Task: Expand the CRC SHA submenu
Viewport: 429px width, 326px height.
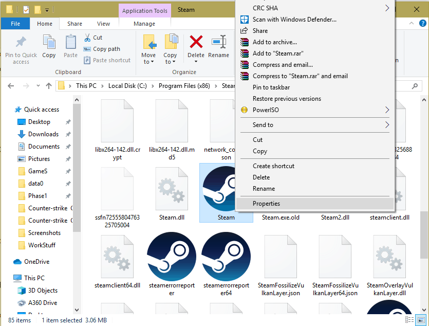Action: coord(314,8)
